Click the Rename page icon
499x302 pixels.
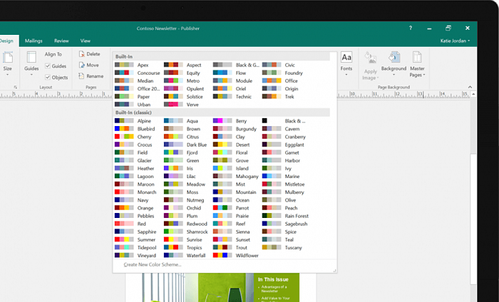pos(81,76)
